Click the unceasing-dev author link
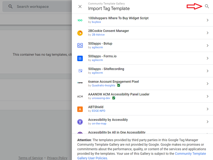The width and height of the screenshot is (213, 160). click(101, 98)
